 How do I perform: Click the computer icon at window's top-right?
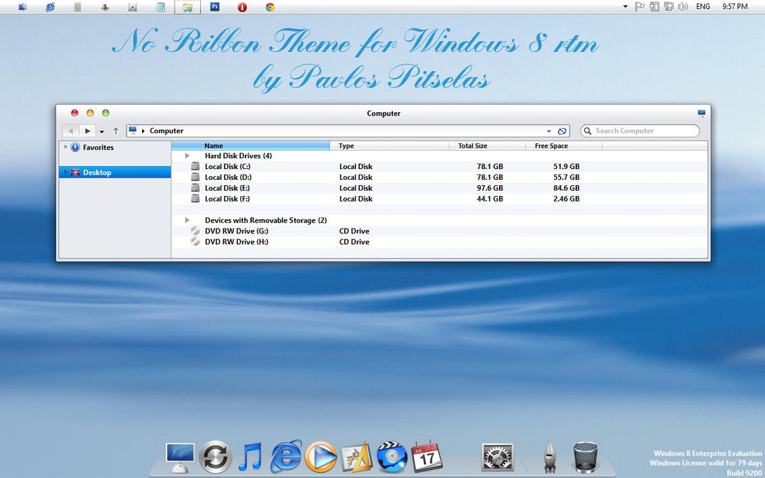click(701, 114)
